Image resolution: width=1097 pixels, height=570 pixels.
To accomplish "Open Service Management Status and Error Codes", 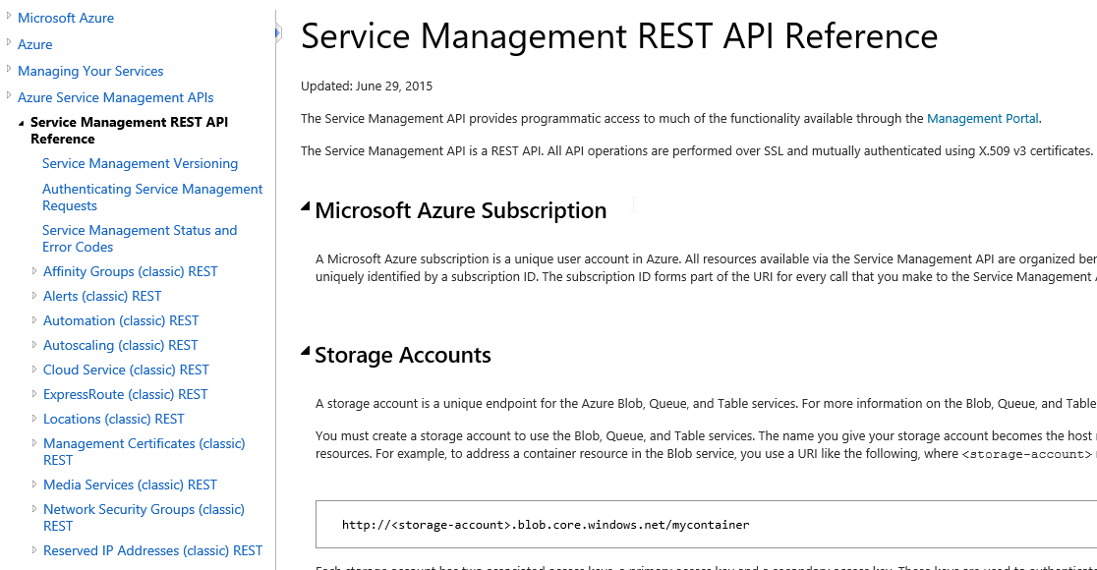I will tap(140, 238).
